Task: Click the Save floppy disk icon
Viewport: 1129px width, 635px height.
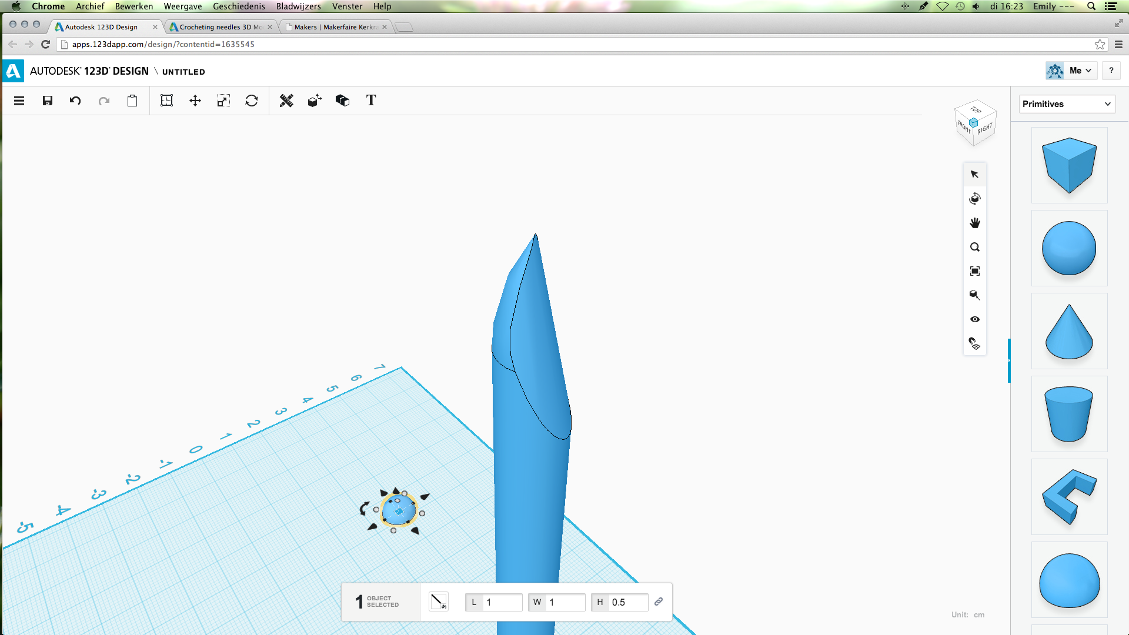Action: (x=48, y=101)
